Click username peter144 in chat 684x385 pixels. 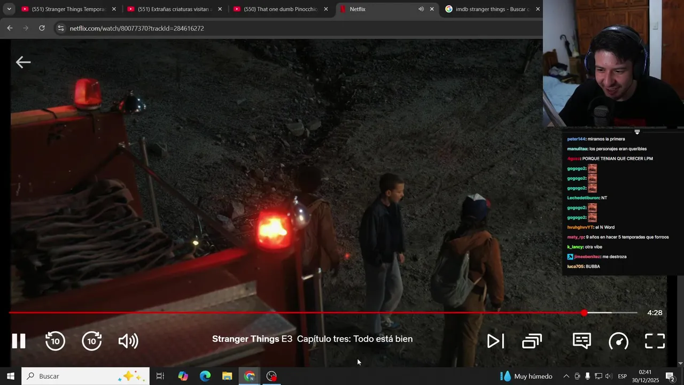coord(577,139)
